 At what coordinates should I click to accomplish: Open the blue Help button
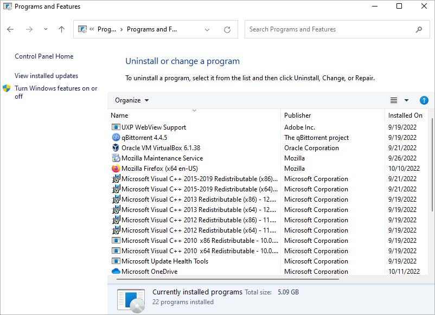[424, 100]
